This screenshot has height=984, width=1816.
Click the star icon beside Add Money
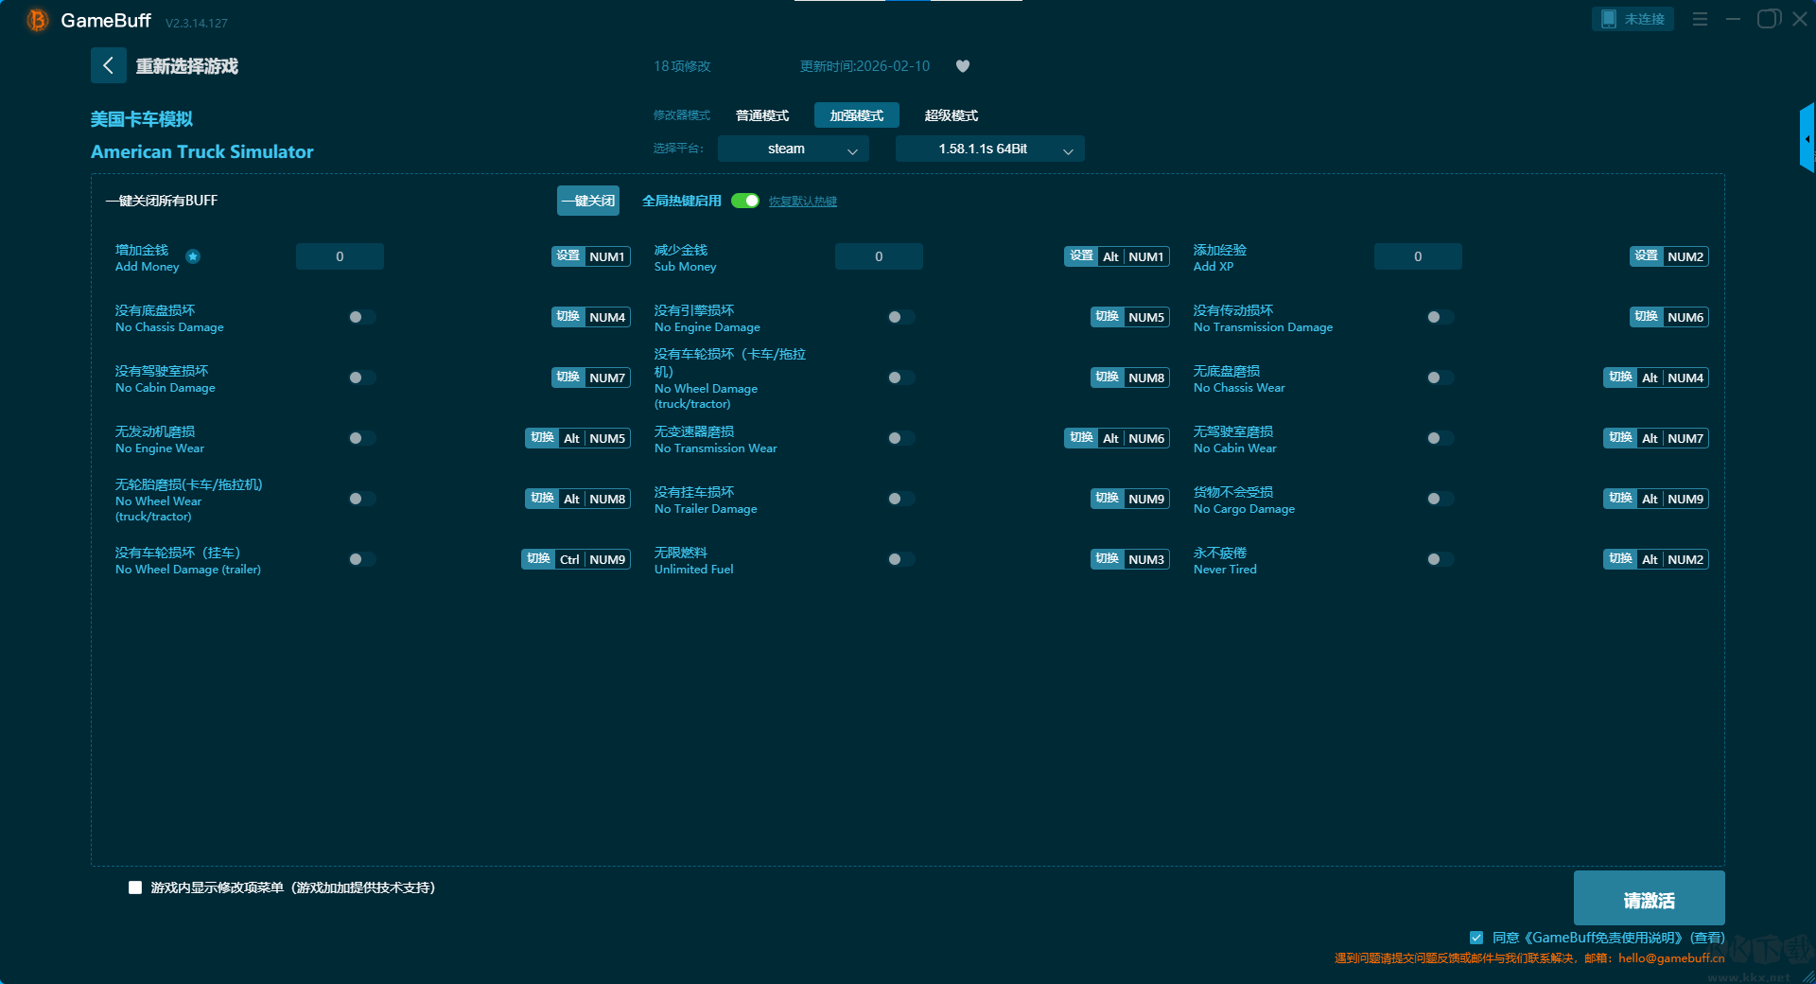(x=193, y=256)
